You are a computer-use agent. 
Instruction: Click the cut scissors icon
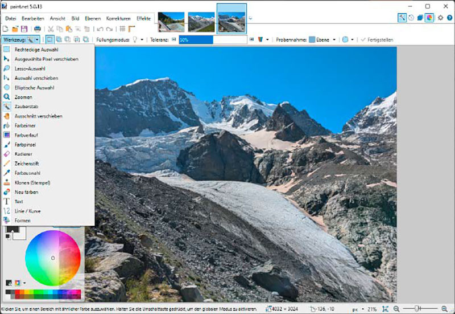coord(51,29)
